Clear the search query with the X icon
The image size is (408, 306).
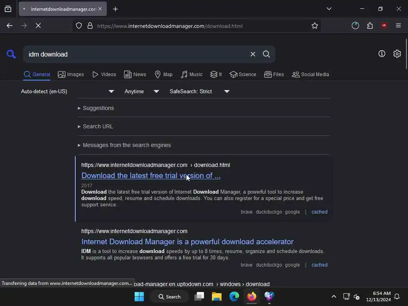point(253,54)
